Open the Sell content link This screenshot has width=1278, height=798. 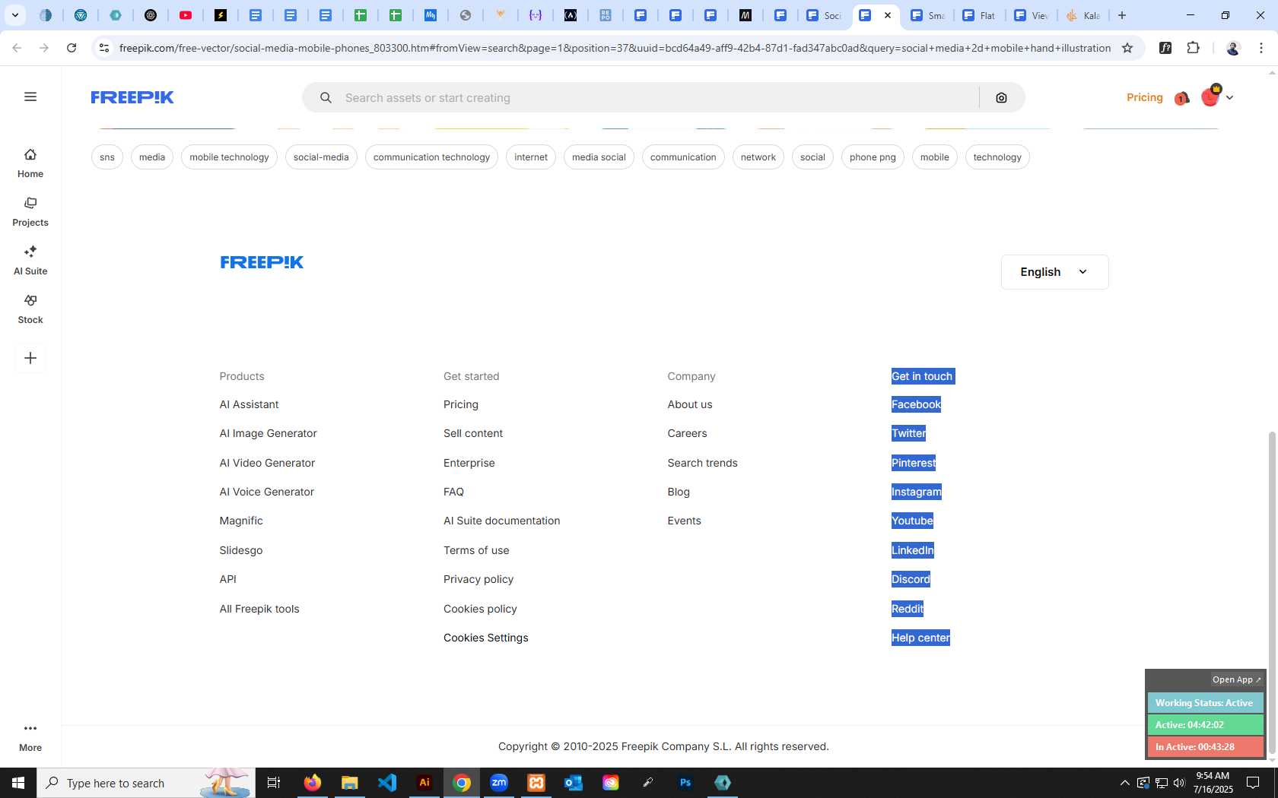click(473, 433)
